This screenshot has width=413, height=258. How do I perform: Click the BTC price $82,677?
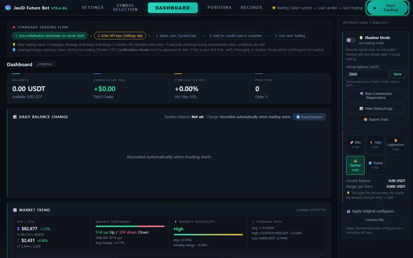pyautogui.click(x=30, y=229)
